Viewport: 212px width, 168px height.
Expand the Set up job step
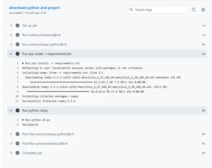point(11,25)
